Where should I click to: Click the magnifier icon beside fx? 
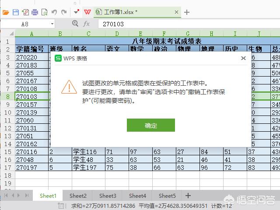click(x=75, y=23)
